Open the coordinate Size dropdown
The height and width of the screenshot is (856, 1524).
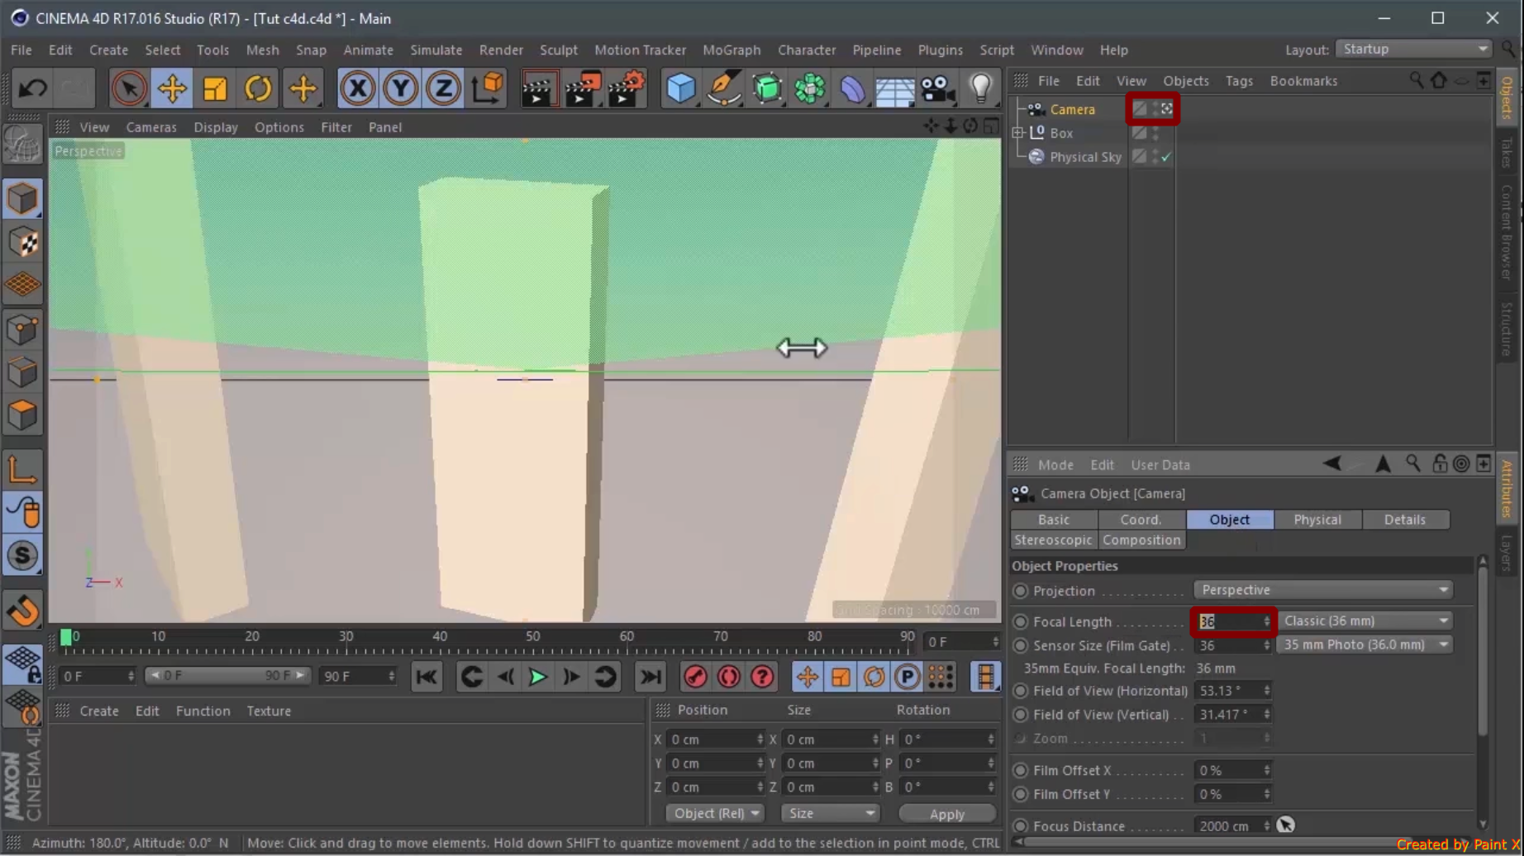tap(830, 813)
